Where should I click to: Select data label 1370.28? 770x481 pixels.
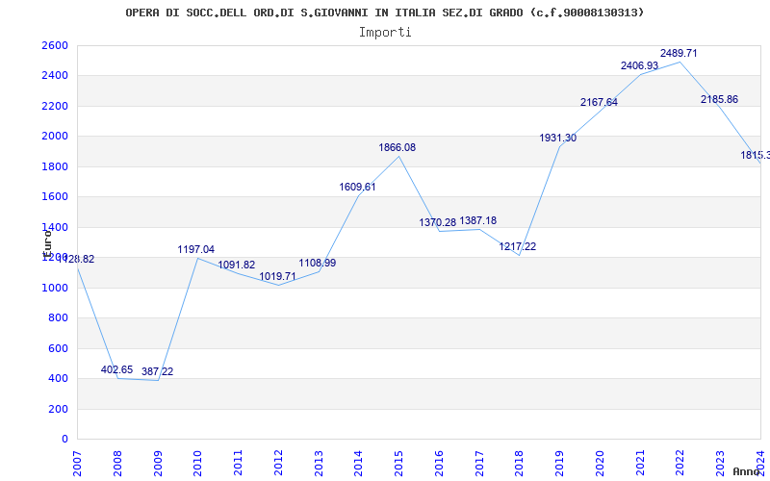click(x=438, y=222)
